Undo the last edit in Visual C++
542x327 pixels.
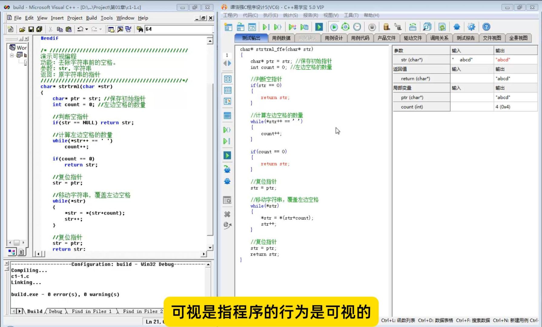(x=80, y=29)
